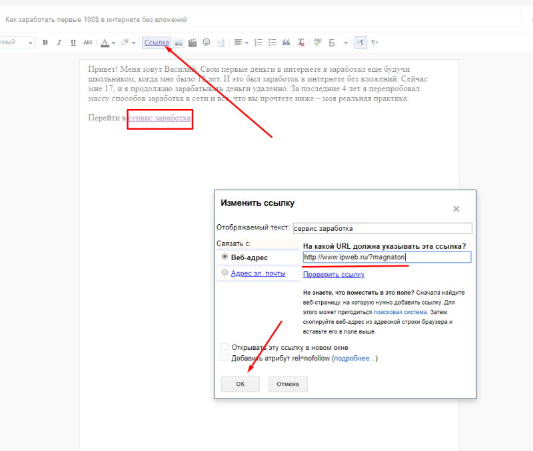Screen dimensions: 533x451
Task: Insert a numbered list
Action: click(x=259, y=43)
